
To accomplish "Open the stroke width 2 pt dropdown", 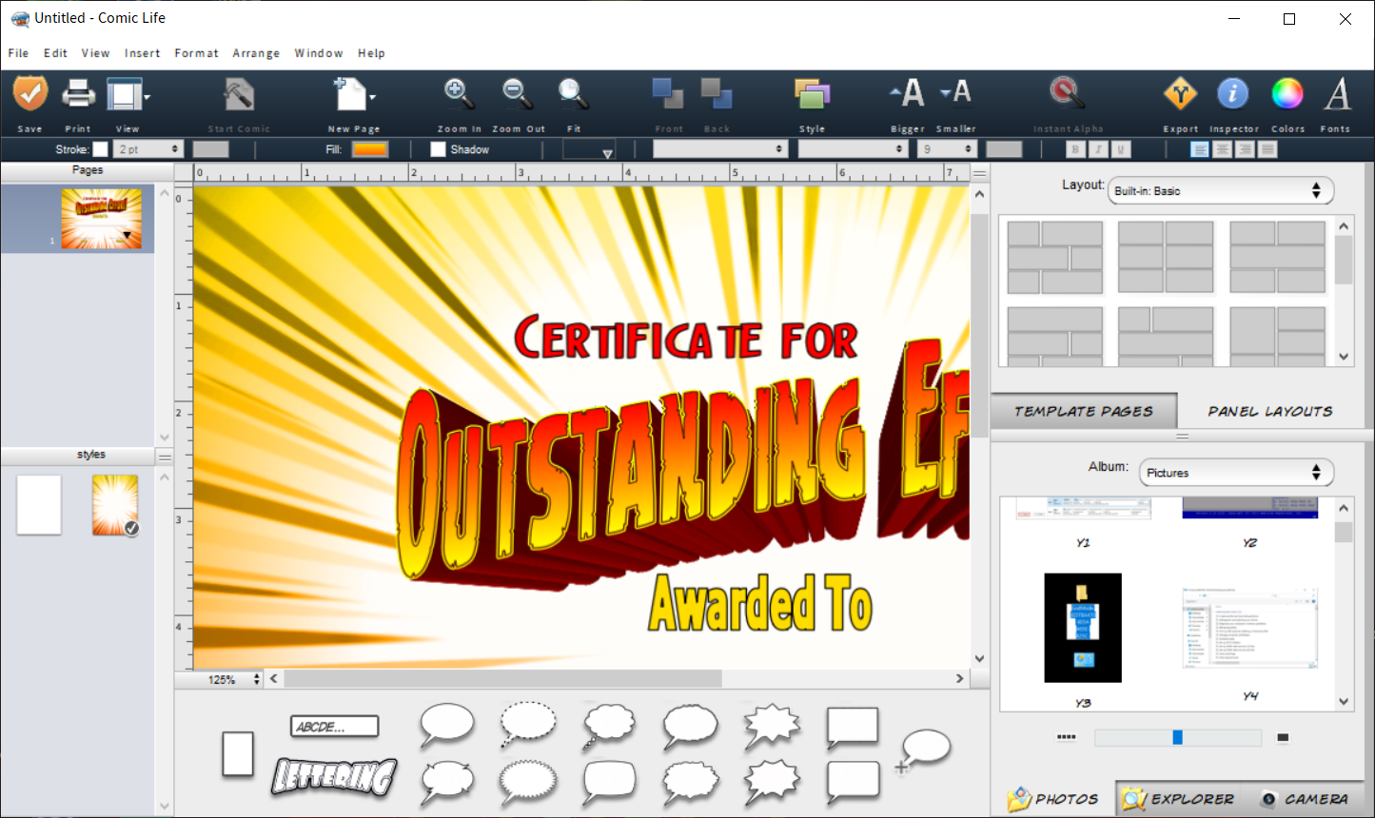I will click(x=148, y=149).
